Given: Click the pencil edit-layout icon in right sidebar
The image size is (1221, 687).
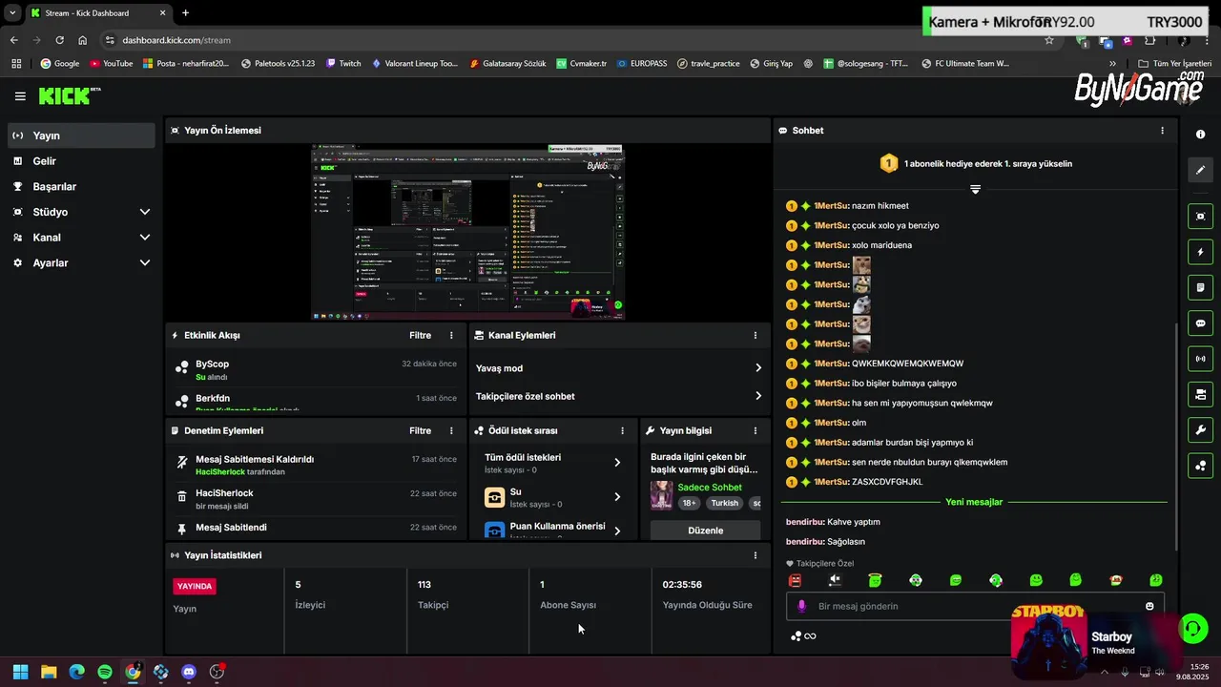Looking at the screenshot, I should tap(1201, 170).
